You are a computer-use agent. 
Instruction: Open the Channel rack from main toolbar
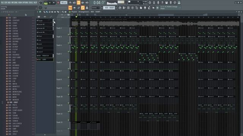pos(128,8)
